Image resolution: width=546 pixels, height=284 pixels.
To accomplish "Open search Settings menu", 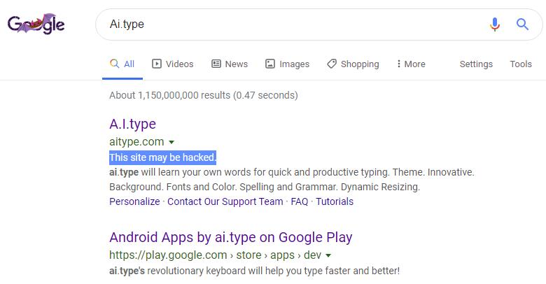I will [476, 64].
